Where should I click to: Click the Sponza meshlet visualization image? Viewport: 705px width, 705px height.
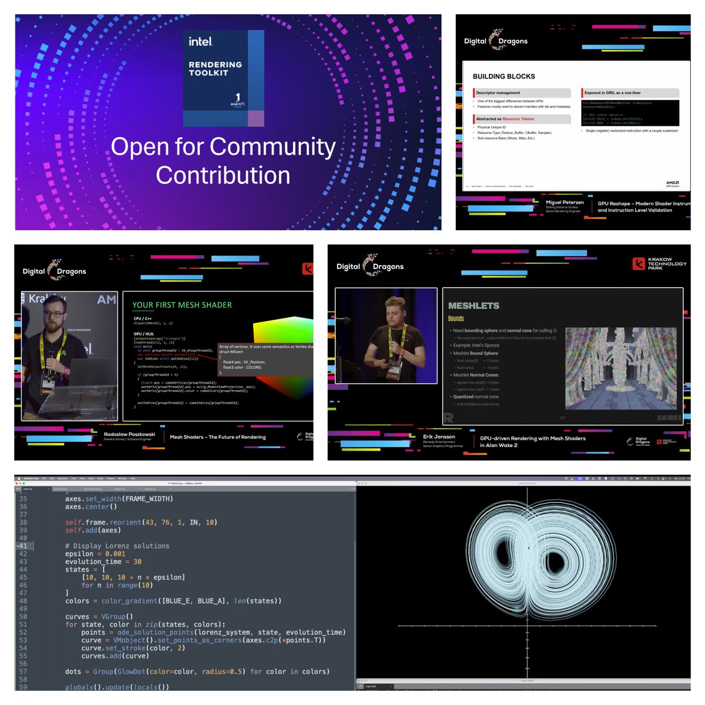(x=620, y=368)
